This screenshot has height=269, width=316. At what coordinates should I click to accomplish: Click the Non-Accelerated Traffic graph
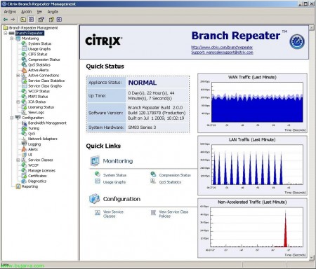coord(252,228)
